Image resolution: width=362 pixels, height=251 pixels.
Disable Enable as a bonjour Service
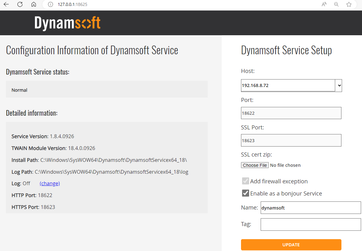coord(245,193)
